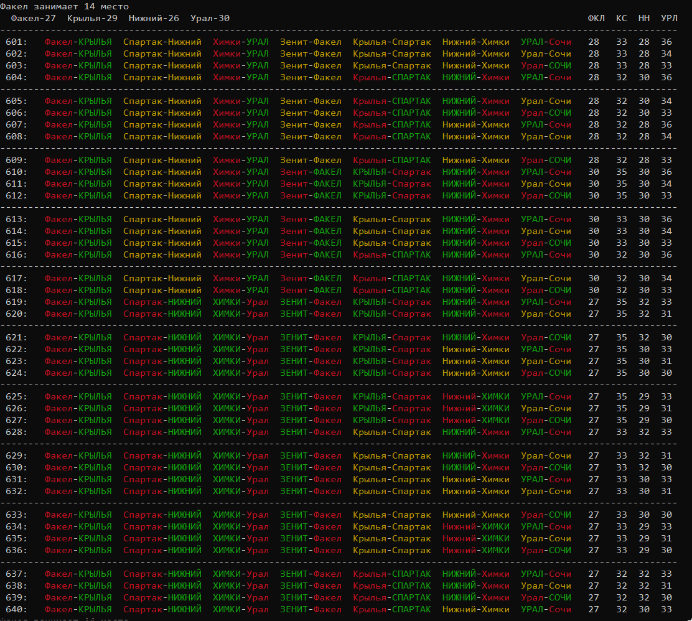Click "Урал-СОЧИ" in row 615
The width and height of the screenshot is (692, 621).
[546, 243]
